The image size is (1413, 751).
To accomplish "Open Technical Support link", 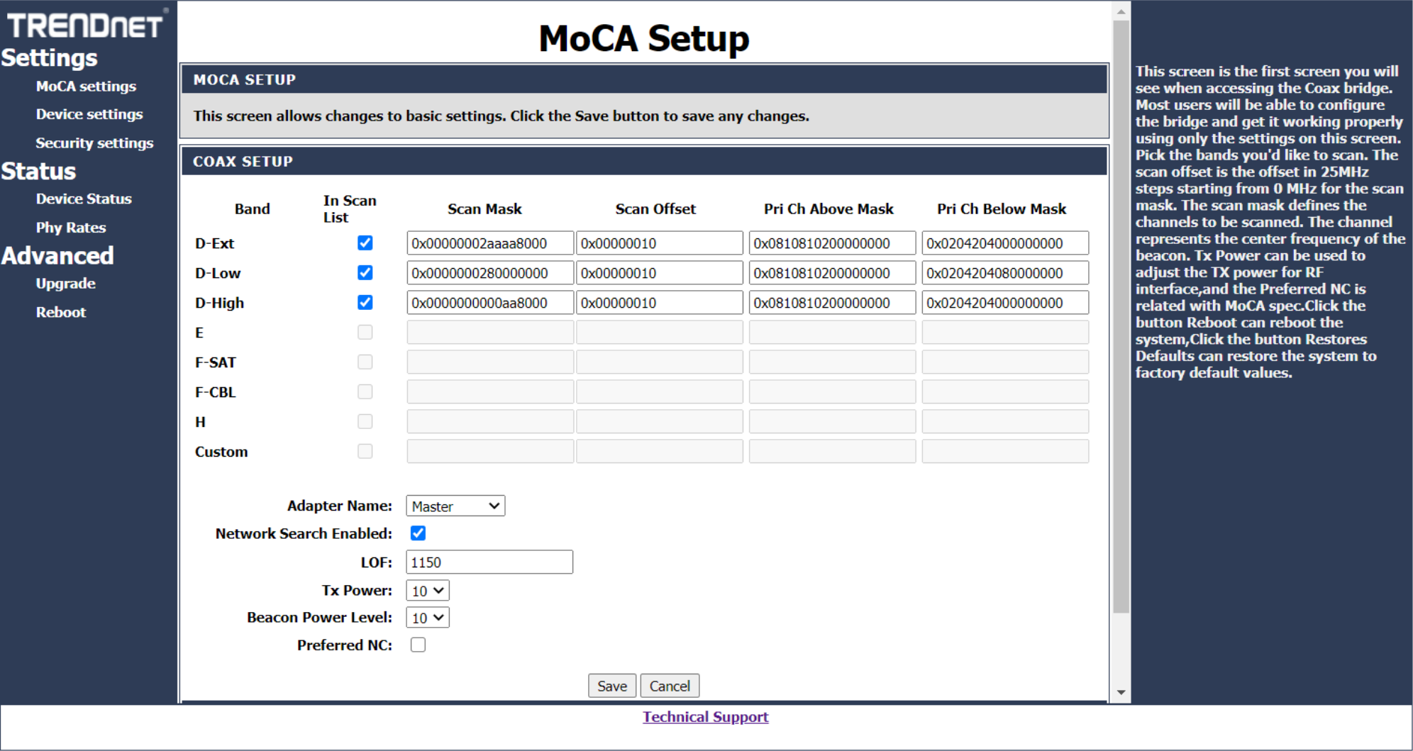I will [x=705, y=717].
